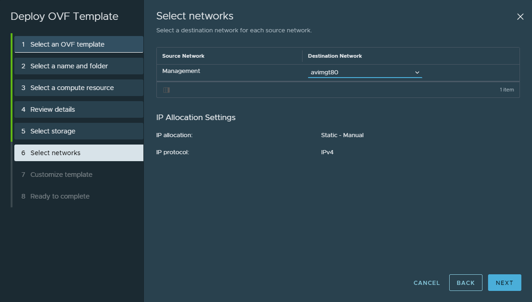Open the column show/hide picker icon
Viewport: 532px width, 302px height.
coord(167,90)
